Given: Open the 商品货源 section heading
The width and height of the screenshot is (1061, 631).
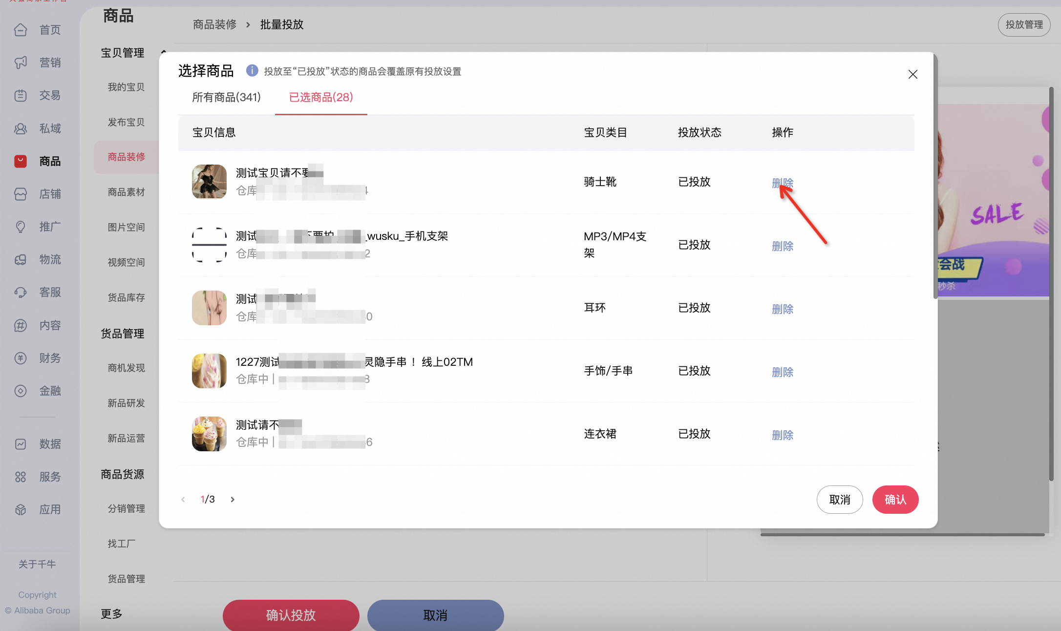Looking at the screenshot, I should click(122, 474).
